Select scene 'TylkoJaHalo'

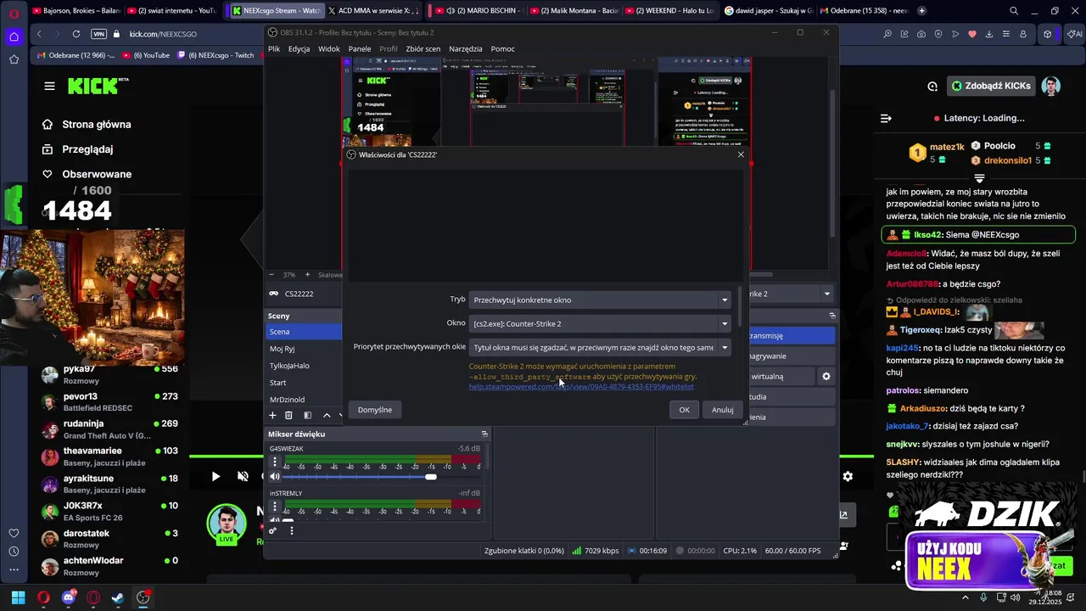[x=303, y=366]
